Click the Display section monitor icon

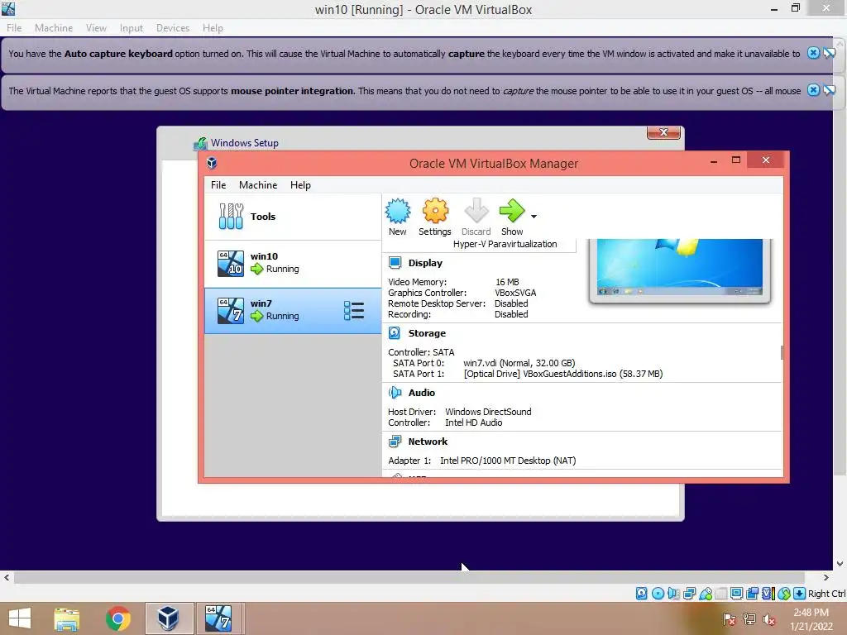tap(395, 263)
